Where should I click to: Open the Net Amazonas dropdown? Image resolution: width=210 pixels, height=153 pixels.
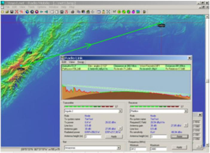click(x=118, y=148)
